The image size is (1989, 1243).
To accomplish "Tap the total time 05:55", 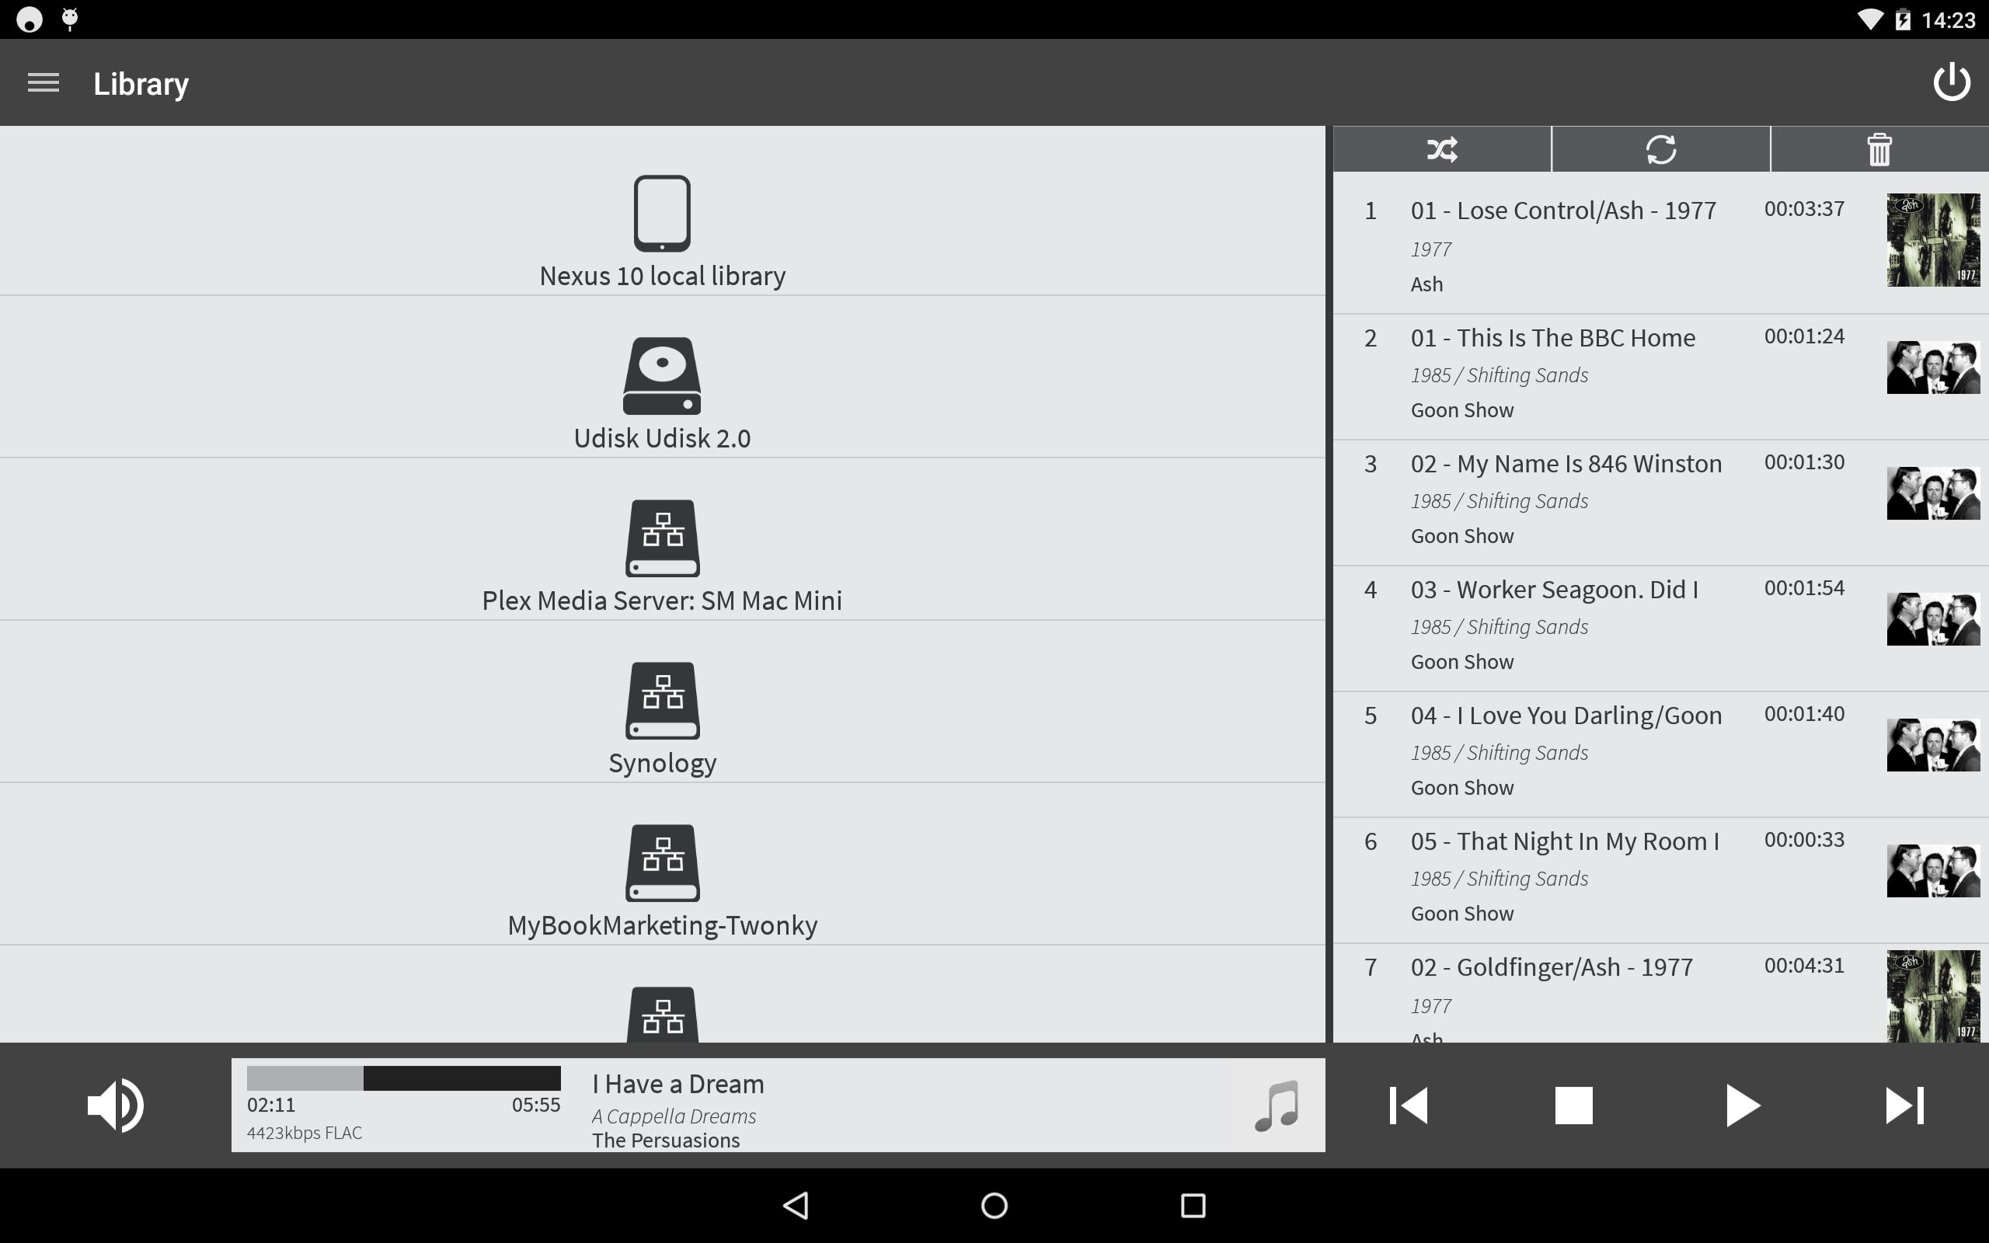I will pos(536,1105).
